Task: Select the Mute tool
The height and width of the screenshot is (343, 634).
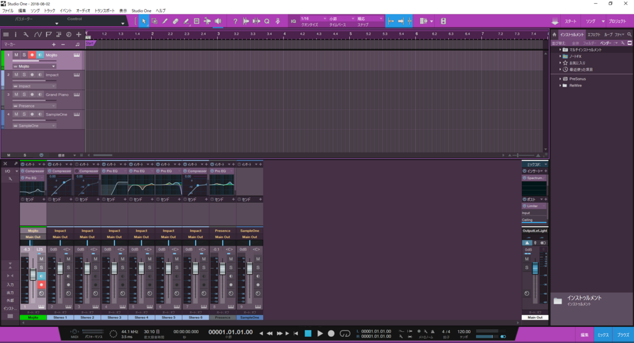Action: tap(196, 21)
